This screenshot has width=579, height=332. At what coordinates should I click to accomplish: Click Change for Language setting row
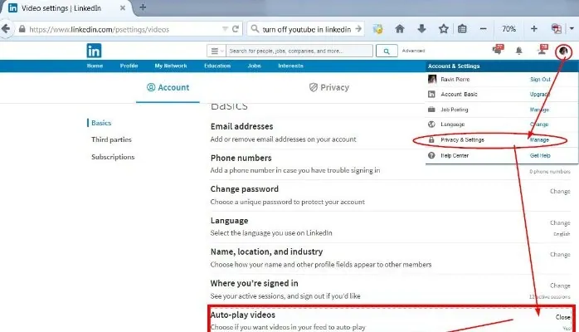click(x=560, y=222)
